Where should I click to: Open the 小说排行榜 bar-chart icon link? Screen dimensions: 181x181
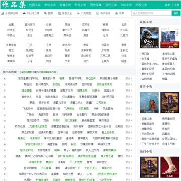pos(10,13)
